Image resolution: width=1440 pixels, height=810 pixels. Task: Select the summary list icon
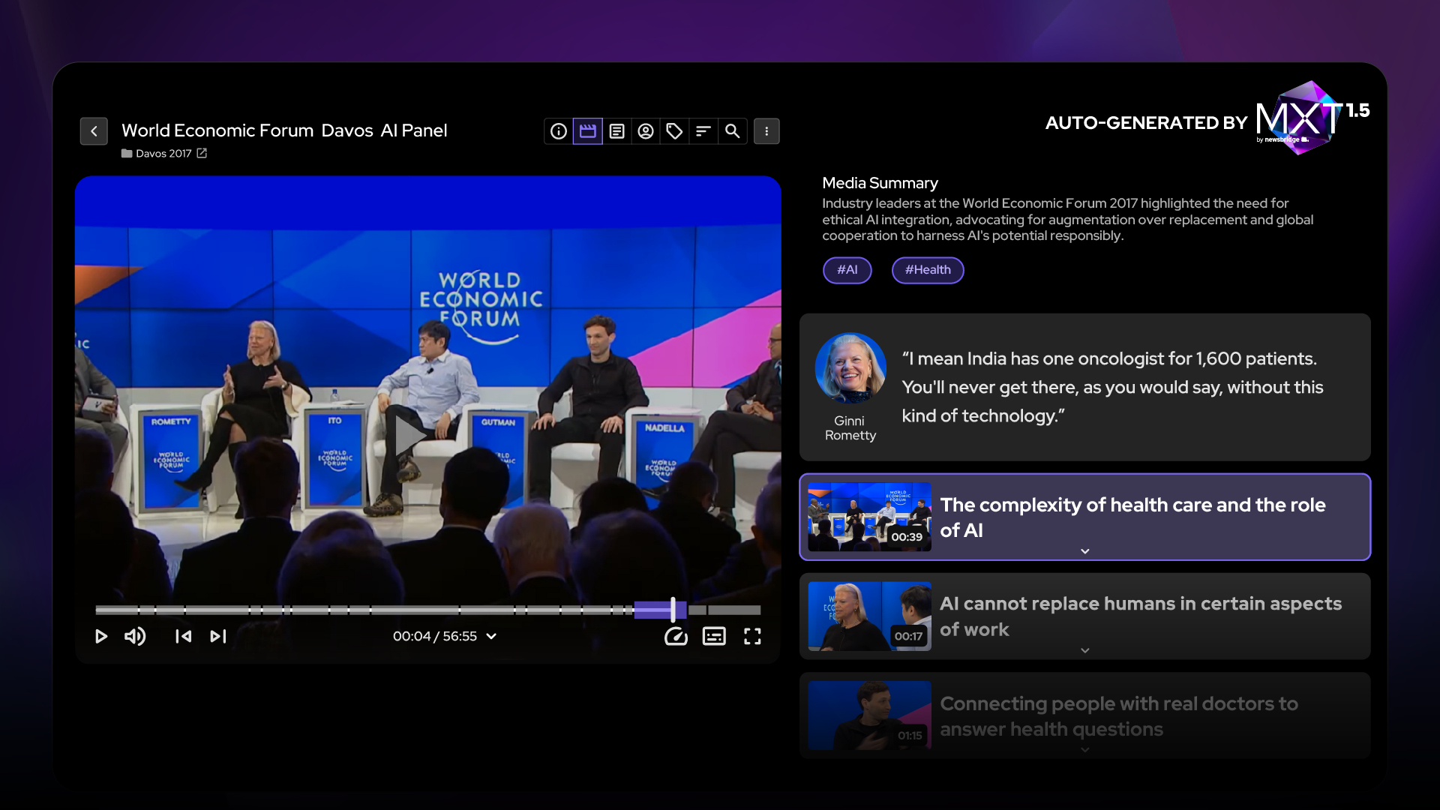[x=703, y=130]
